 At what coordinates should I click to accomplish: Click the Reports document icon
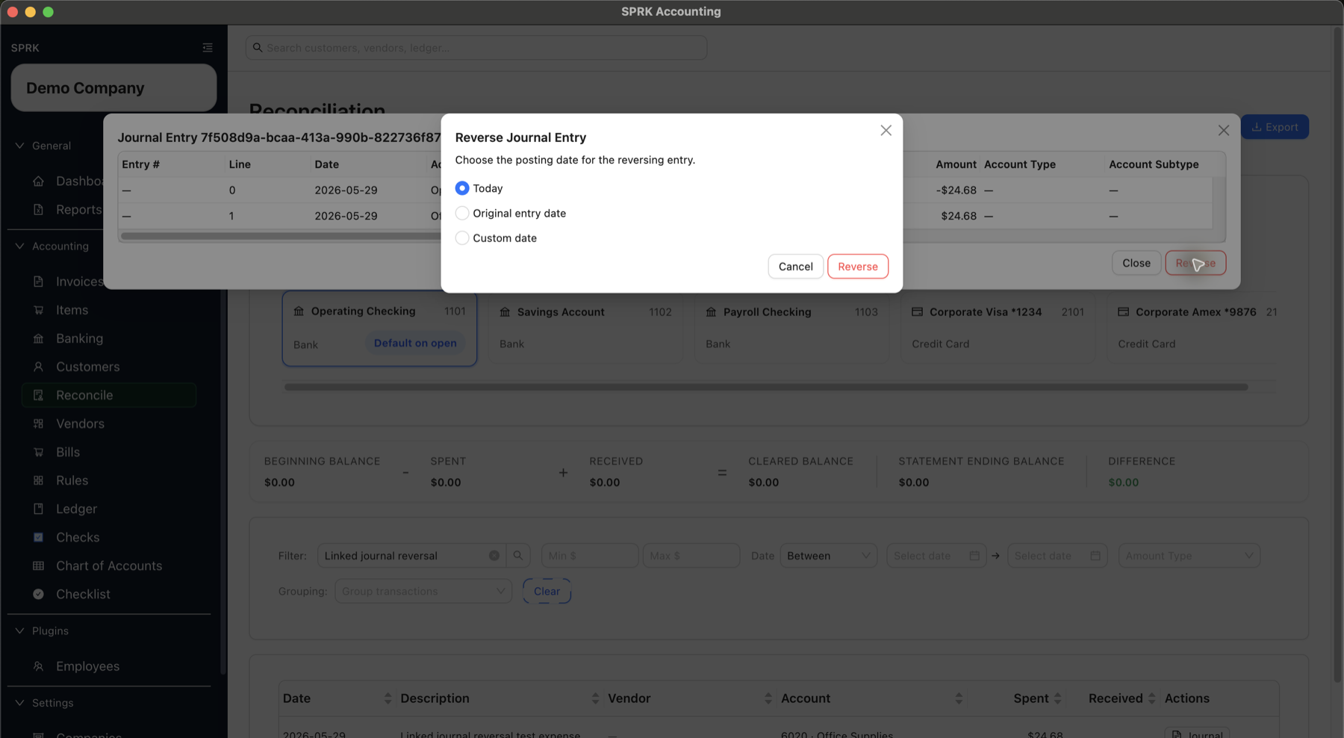[x=38, y=210]
